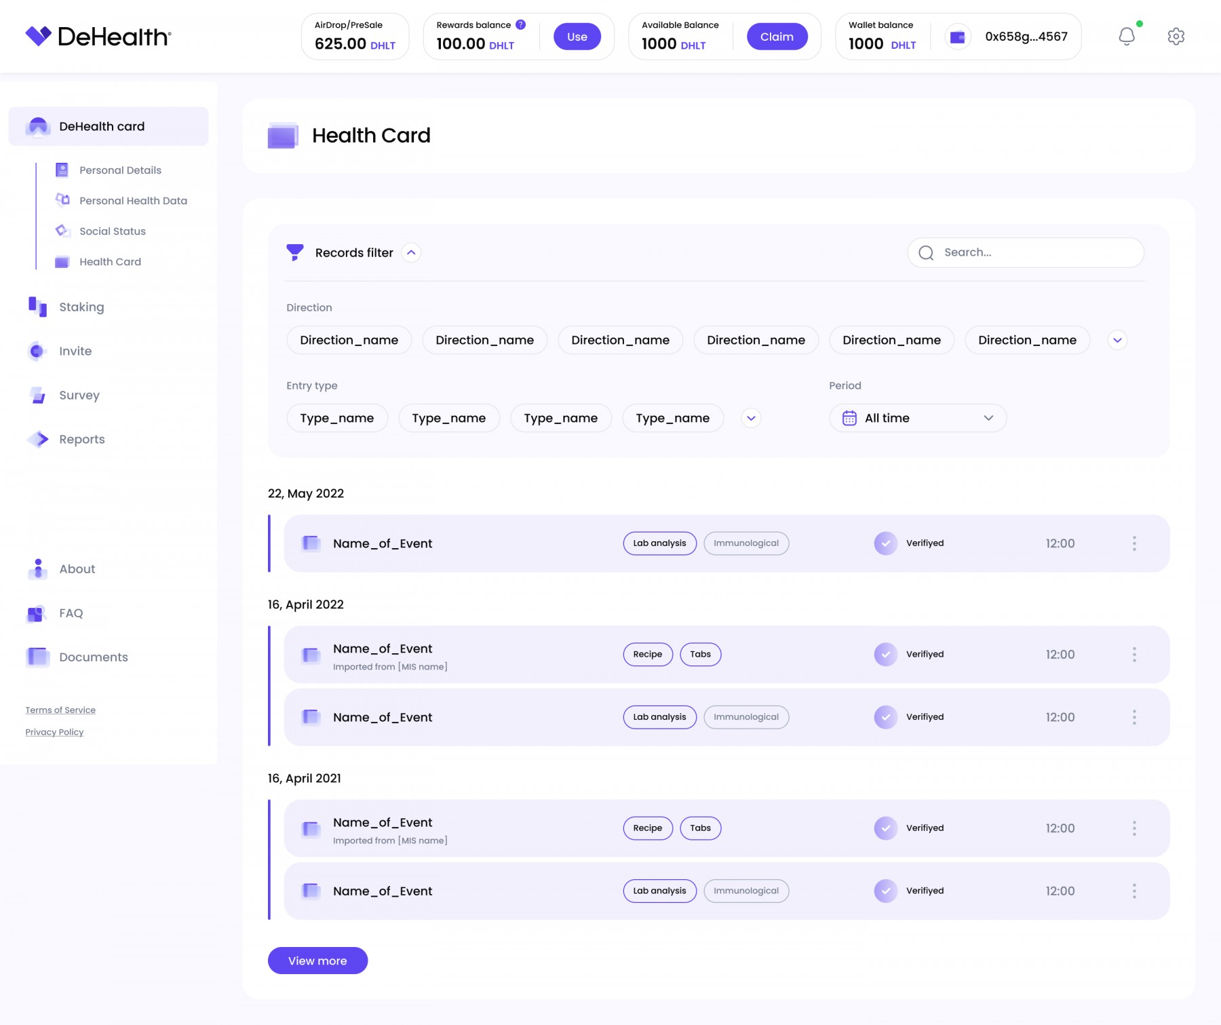
Task: Go to Personal Health Data section
Action: (133, 201)
